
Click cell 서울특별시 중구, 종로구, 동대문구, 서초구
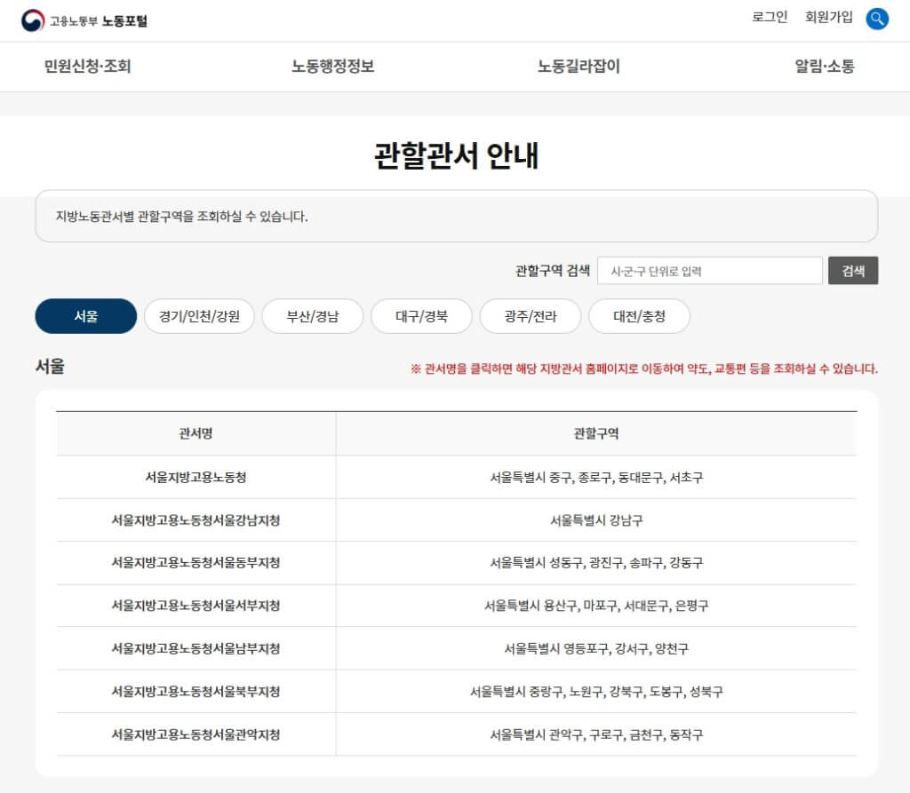click(x=596, y=478)
